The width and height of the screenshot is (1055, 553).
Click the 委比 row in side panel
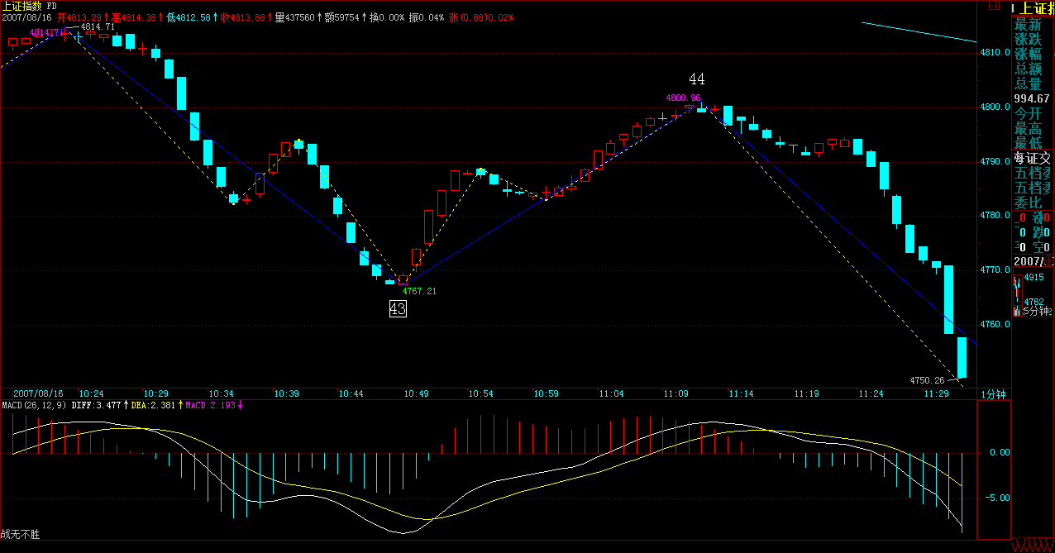tap(1029, 203)
